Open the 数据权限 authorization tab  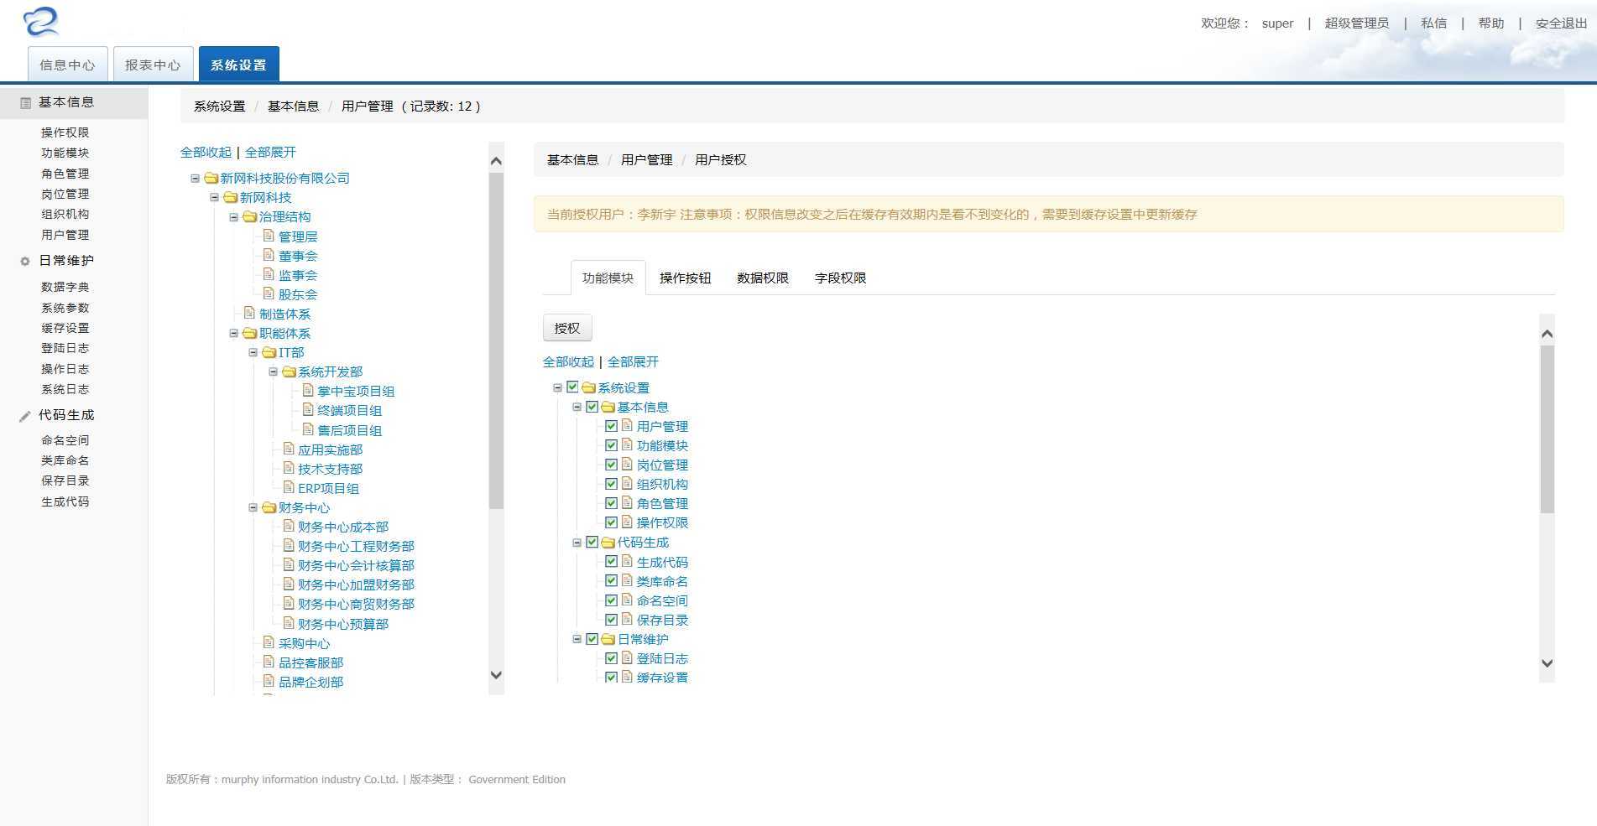click(x=762, y=278)
